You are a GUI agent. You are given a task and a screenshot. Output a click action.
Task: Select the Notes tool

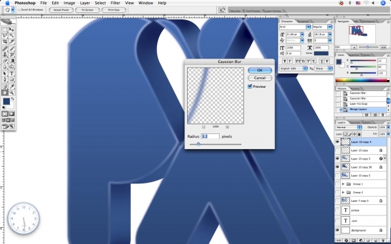(x=5, y=87)
